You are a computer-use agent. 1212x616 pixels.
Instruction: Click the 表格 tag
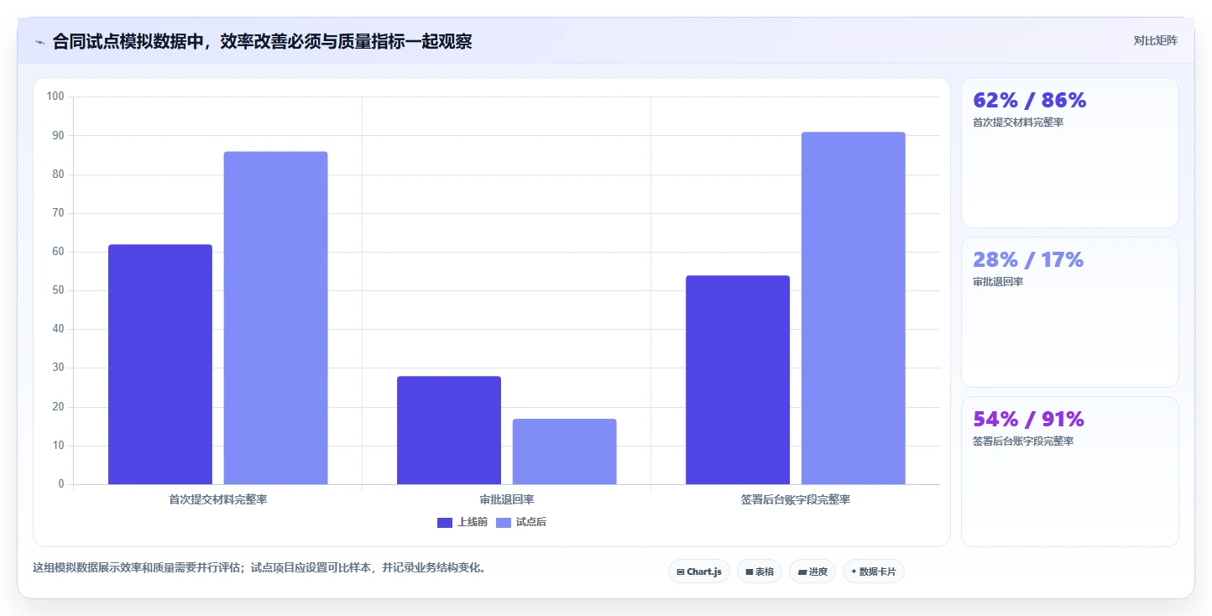[760, 572]
